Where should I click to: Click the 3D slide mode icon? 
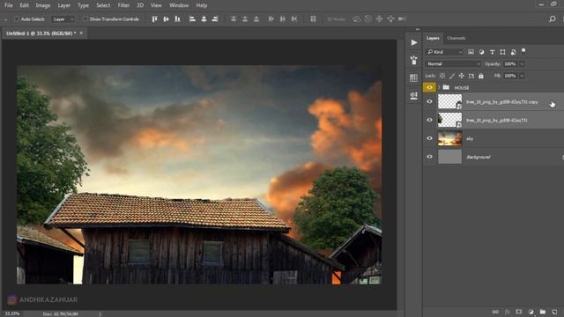[390, 19]
